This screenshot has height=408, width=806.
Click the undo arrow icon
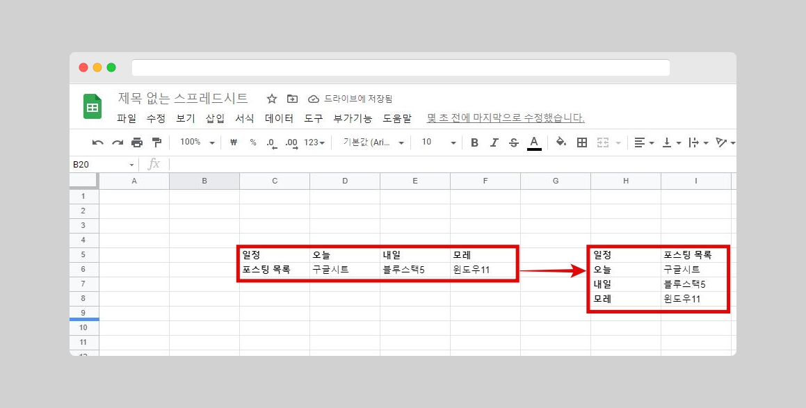[97, 143]
